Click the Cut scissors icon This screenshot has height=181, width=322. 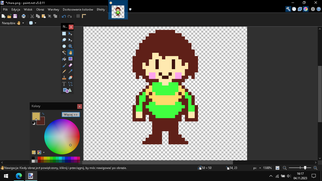click(32, 16)
